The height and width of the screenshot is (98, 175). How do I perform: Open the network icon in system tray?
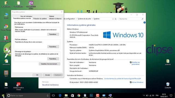[x=150, y=96]
